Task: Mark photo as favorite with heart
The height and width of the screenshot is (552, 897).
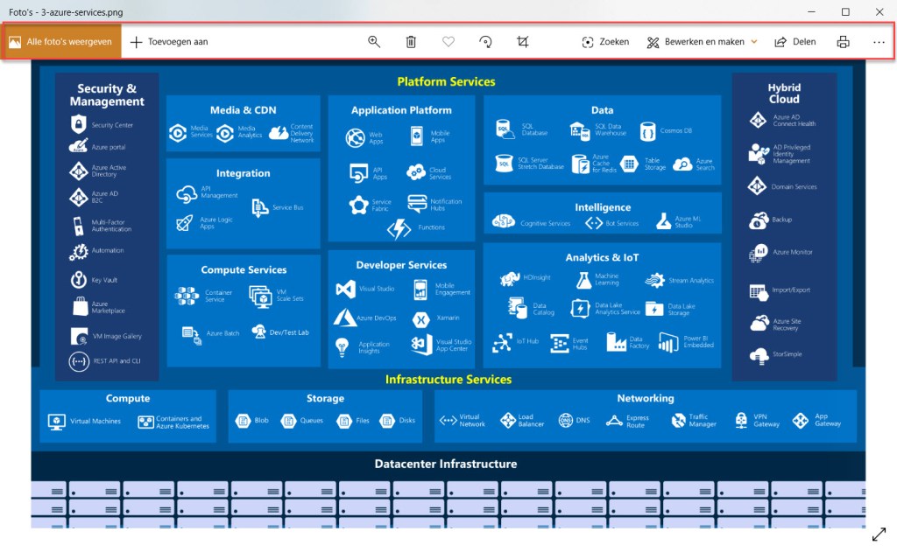Action: tap(448, 42)
